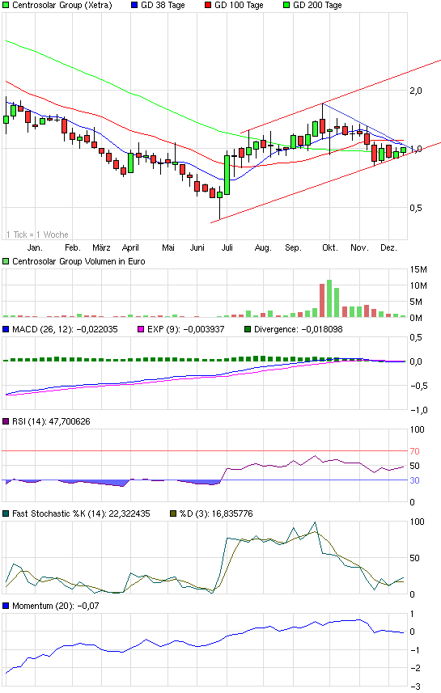Viewport: 441px width, 693px height.
Task: Click the teal Fast Stochastic %K legend swatch
Action: 6,513
